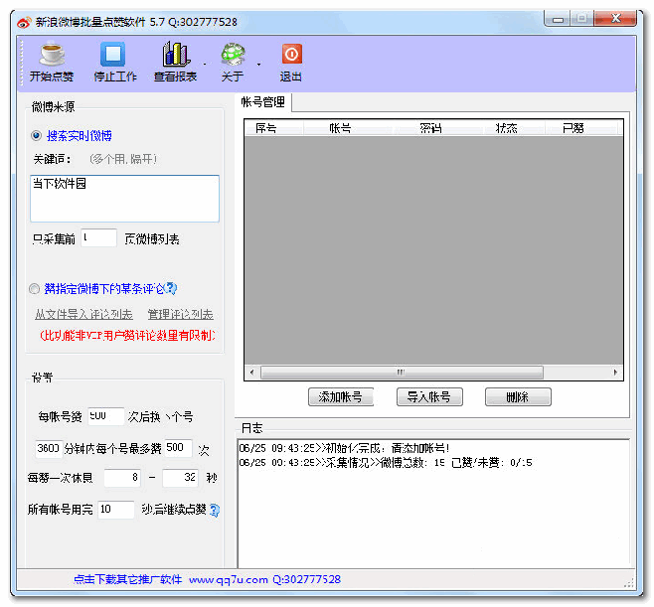Select 赞指定微博下的某条评论 radio button
The image size is (654, 607).
[34, 288]
